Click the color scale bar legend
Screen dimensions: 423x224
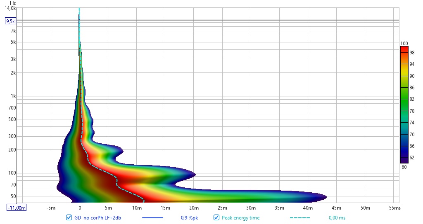click(404, 105)
